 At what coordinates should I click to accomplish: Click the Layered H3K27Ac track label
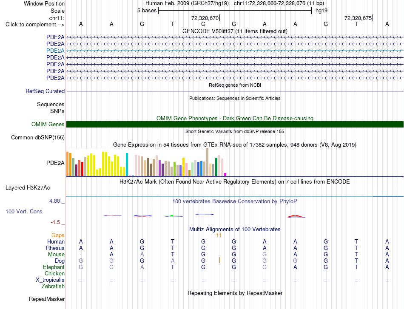pyautogui.click(x=28, y=188)
